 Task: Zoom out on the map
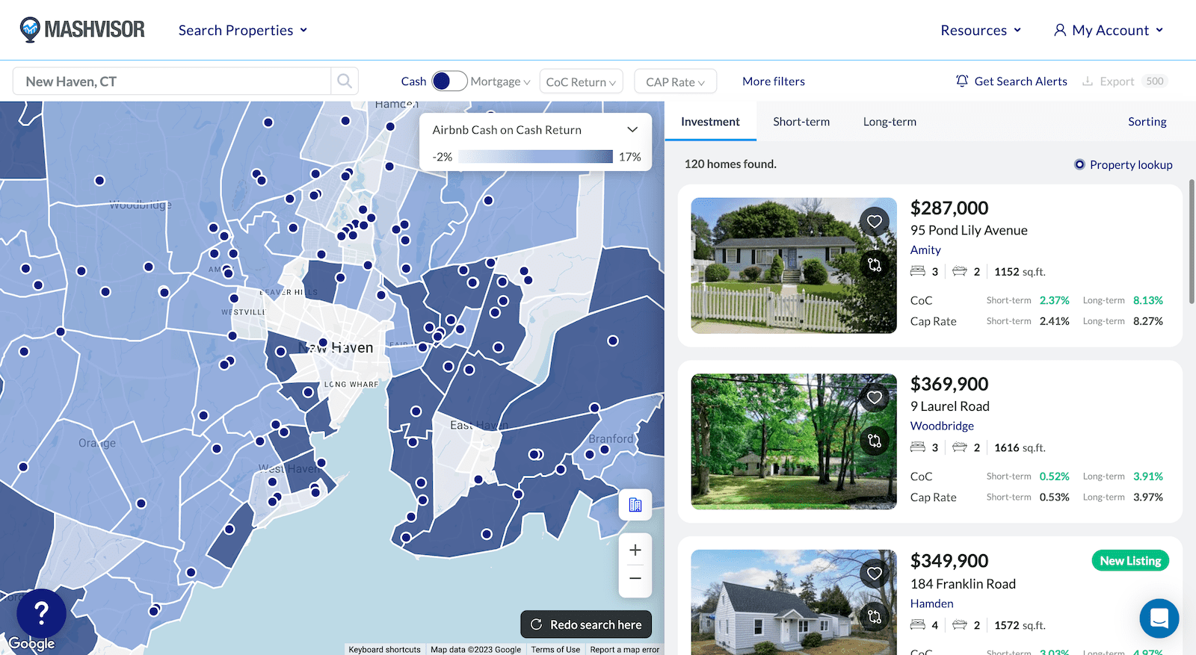pyautogui.click(x=635, y=578)
